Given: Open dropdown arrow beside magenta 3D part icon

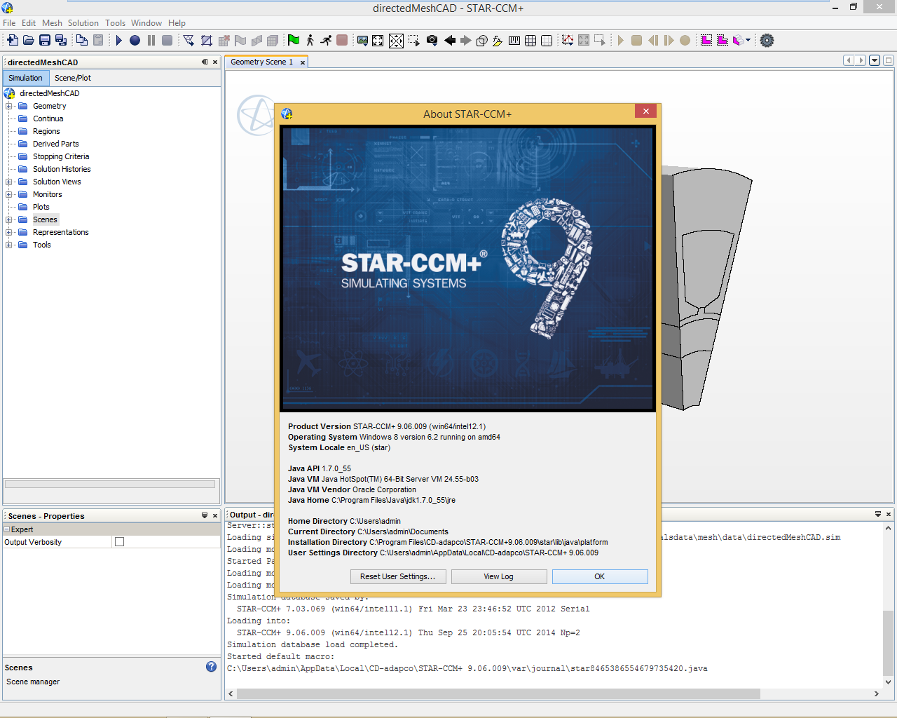Looking at the screenshot, I should tap(748, 41).
